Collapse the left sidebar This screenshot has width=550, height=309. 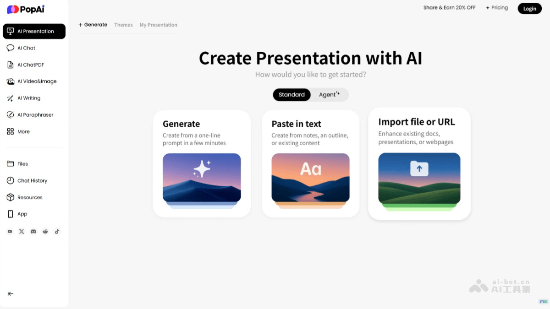[10, 293]
